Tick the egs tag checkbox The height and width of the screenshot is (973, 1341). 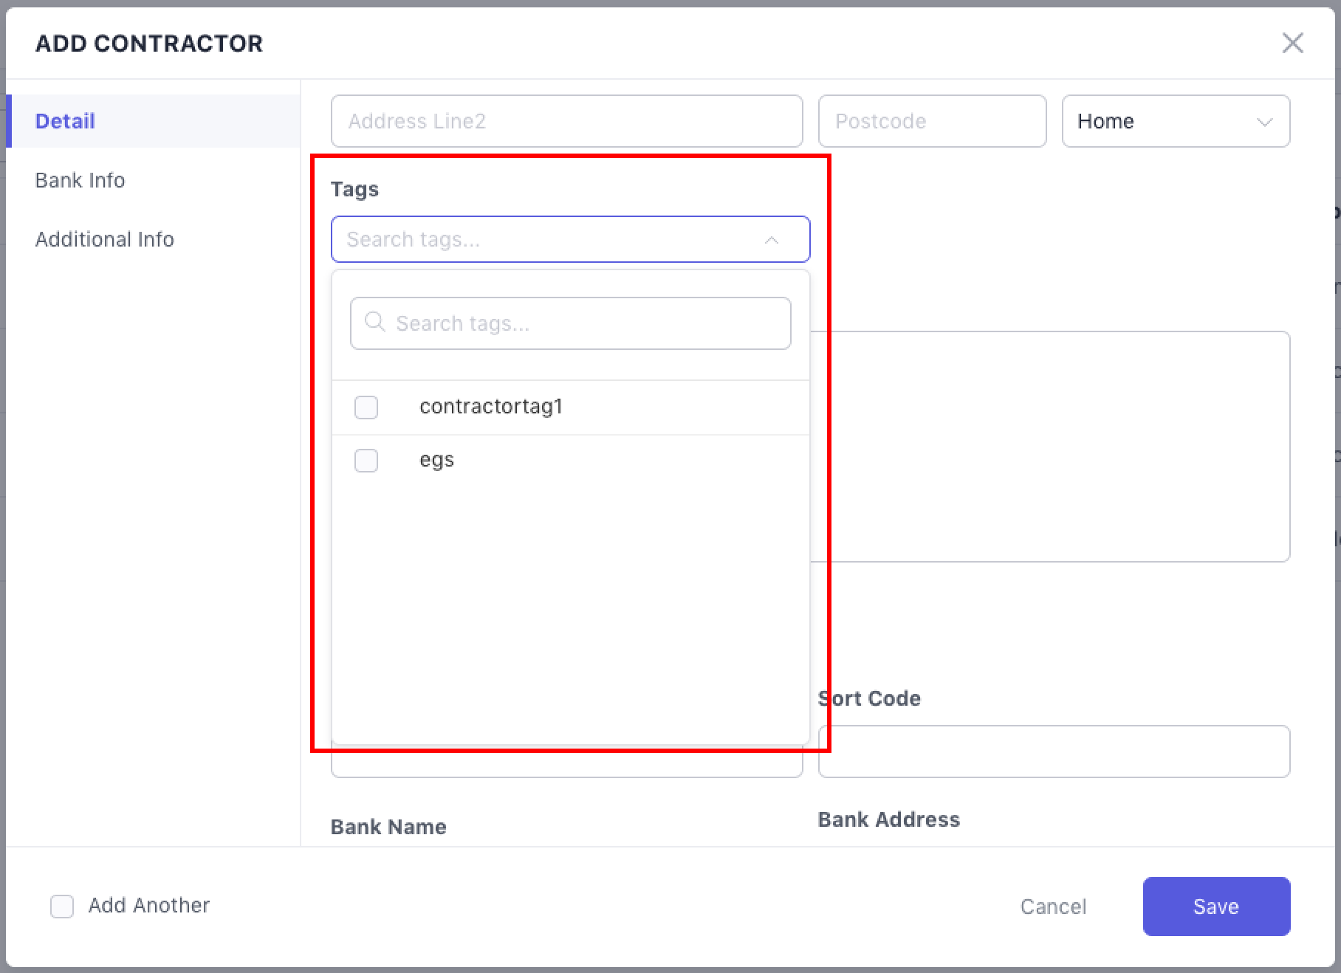[366, 461]
